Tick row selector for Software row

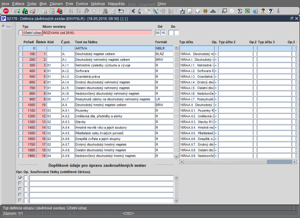click(20, 71)
